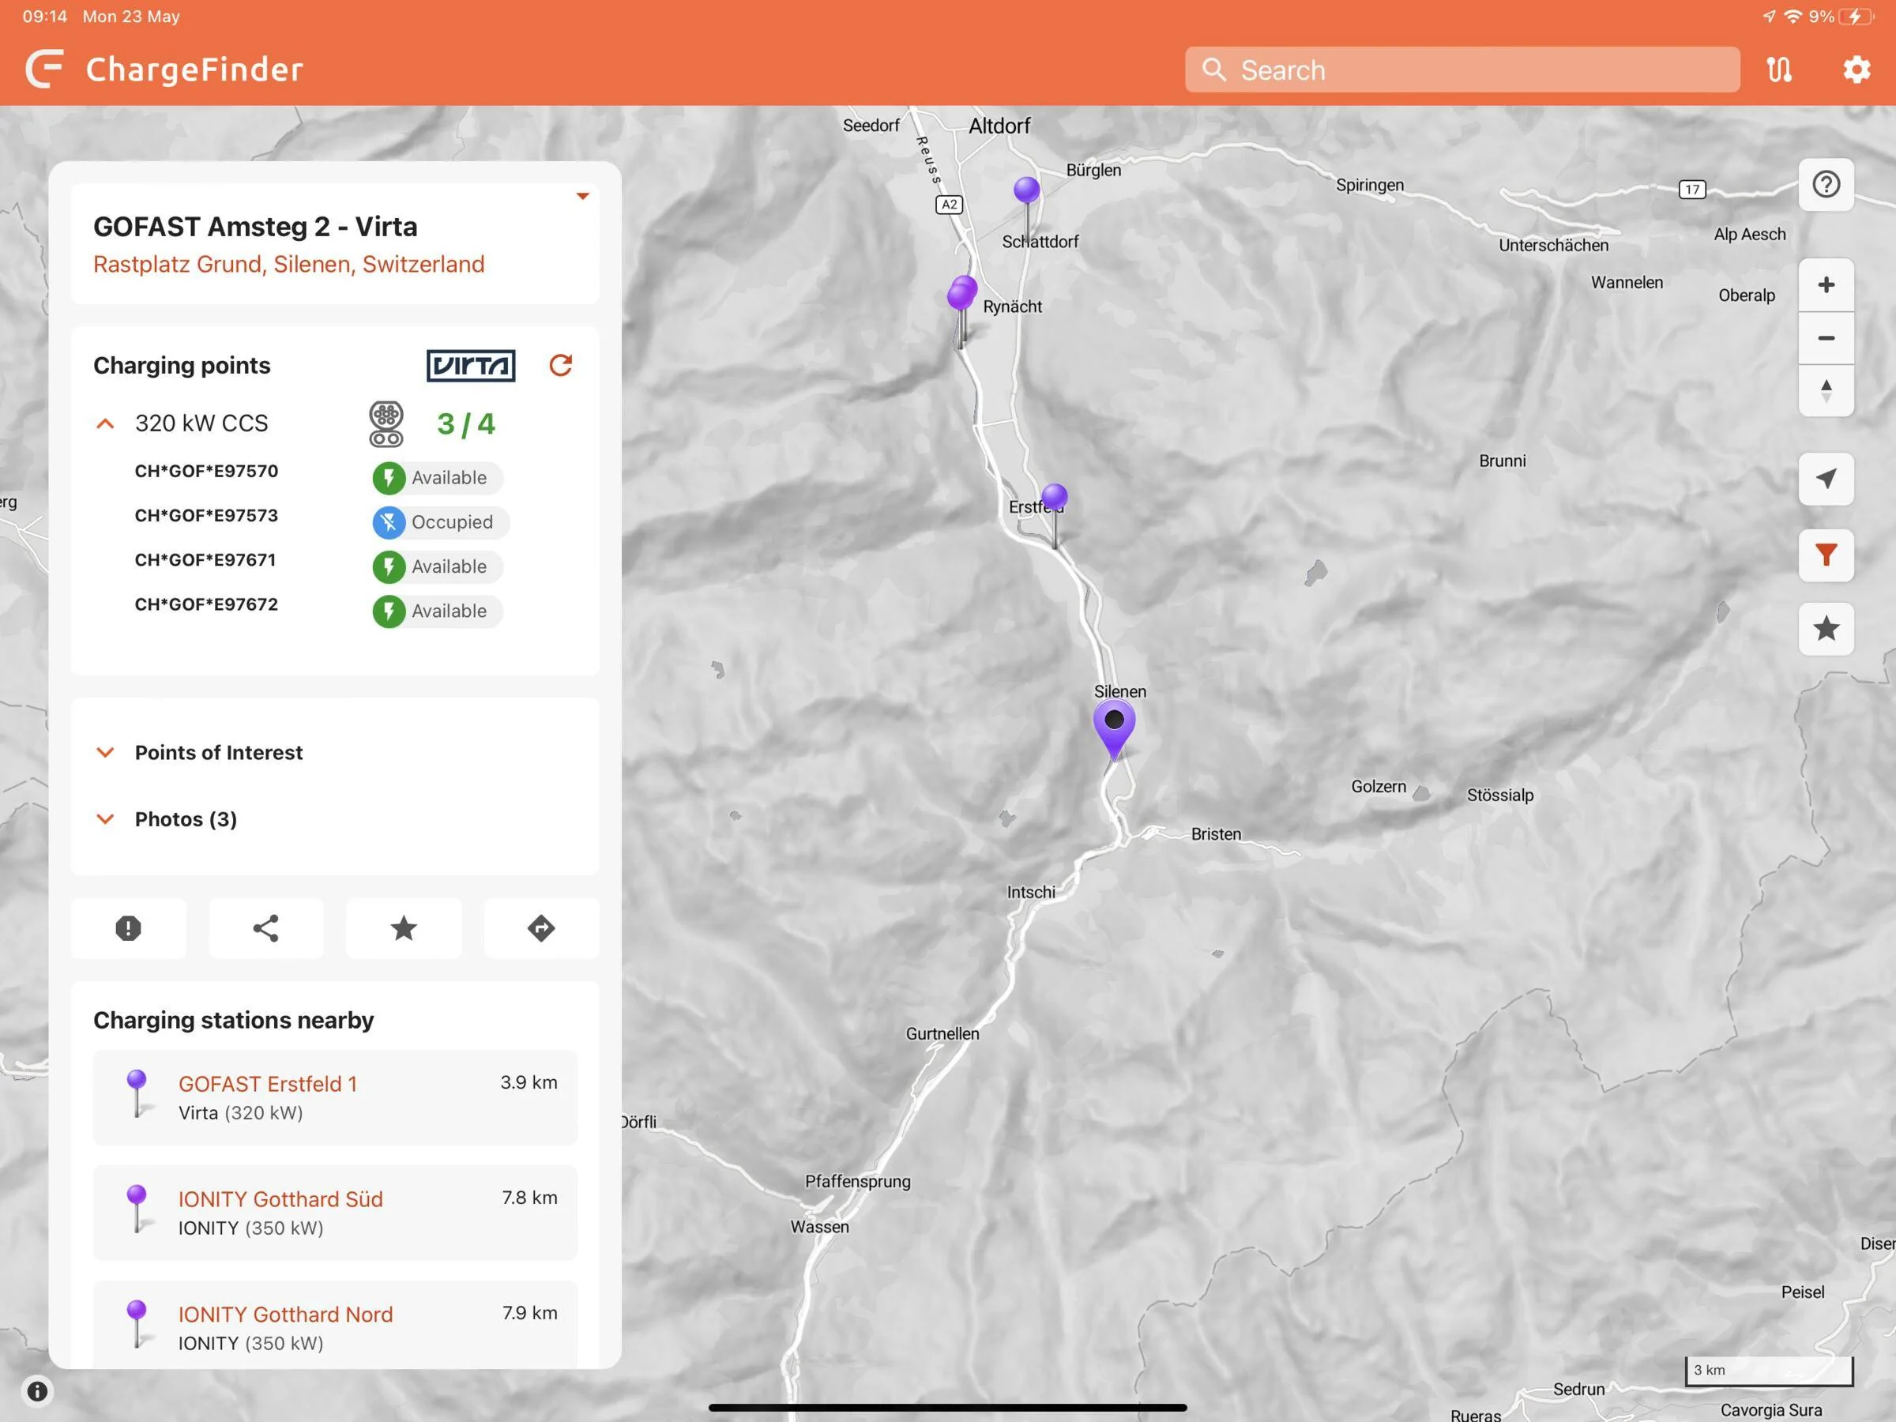The width and height of the screenshot is (1896, 1422).
Task: Click the Altdorf map label
Action: (x=999, y=126)
